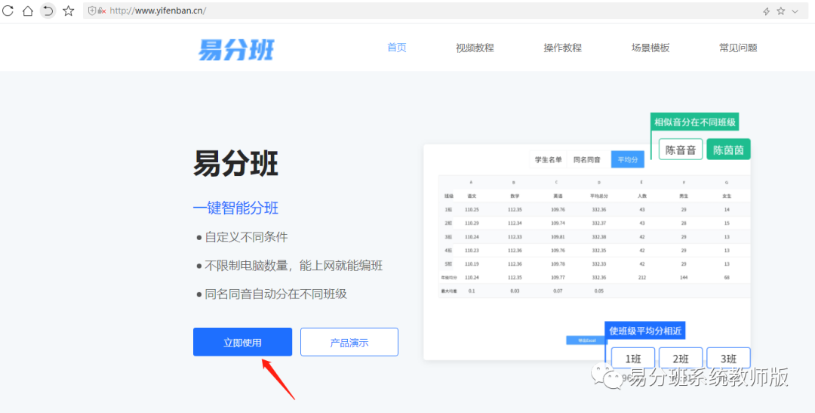Bookmark page with left star icon
The height and width of the screenshot is (413, 815).
tap(69, 11)
